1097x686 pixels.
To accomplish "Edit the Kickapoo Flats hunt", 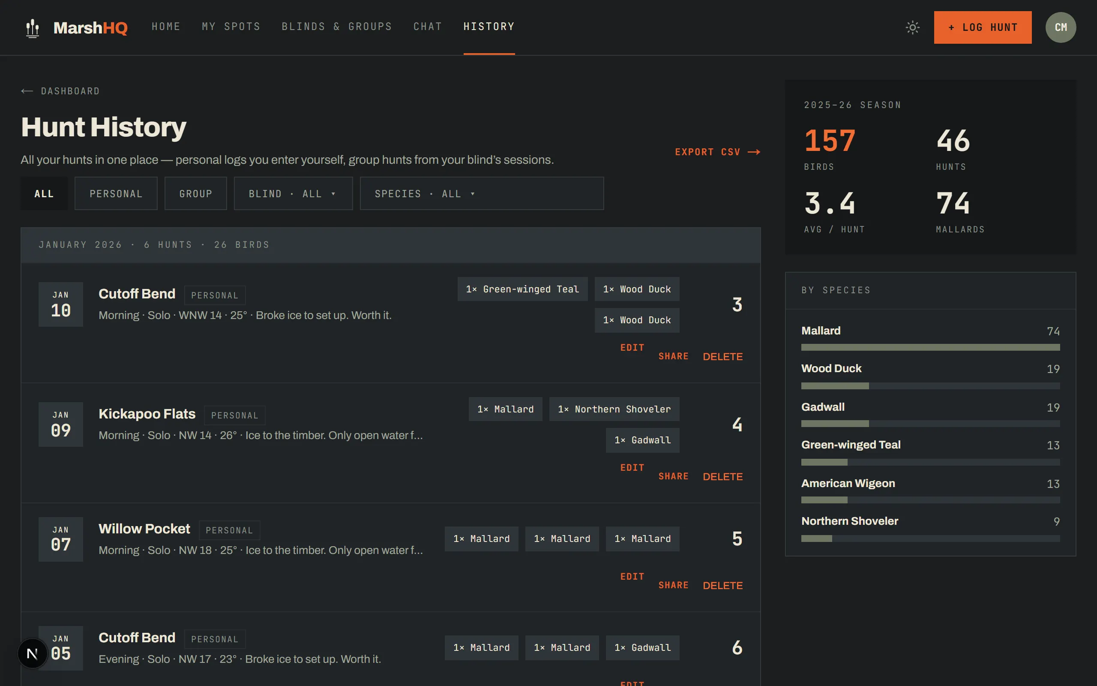I will 632,468.
